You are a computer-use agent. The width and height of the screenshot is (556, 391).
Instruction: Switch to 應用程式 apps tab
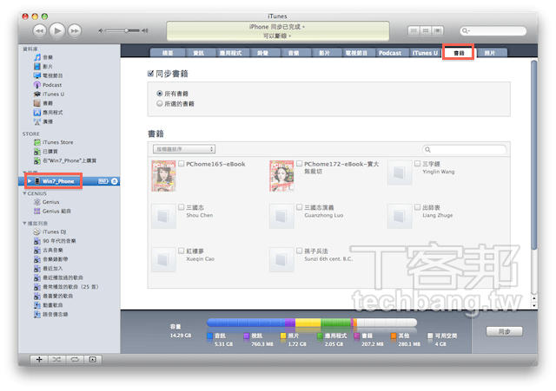click(x=230, y=53)
